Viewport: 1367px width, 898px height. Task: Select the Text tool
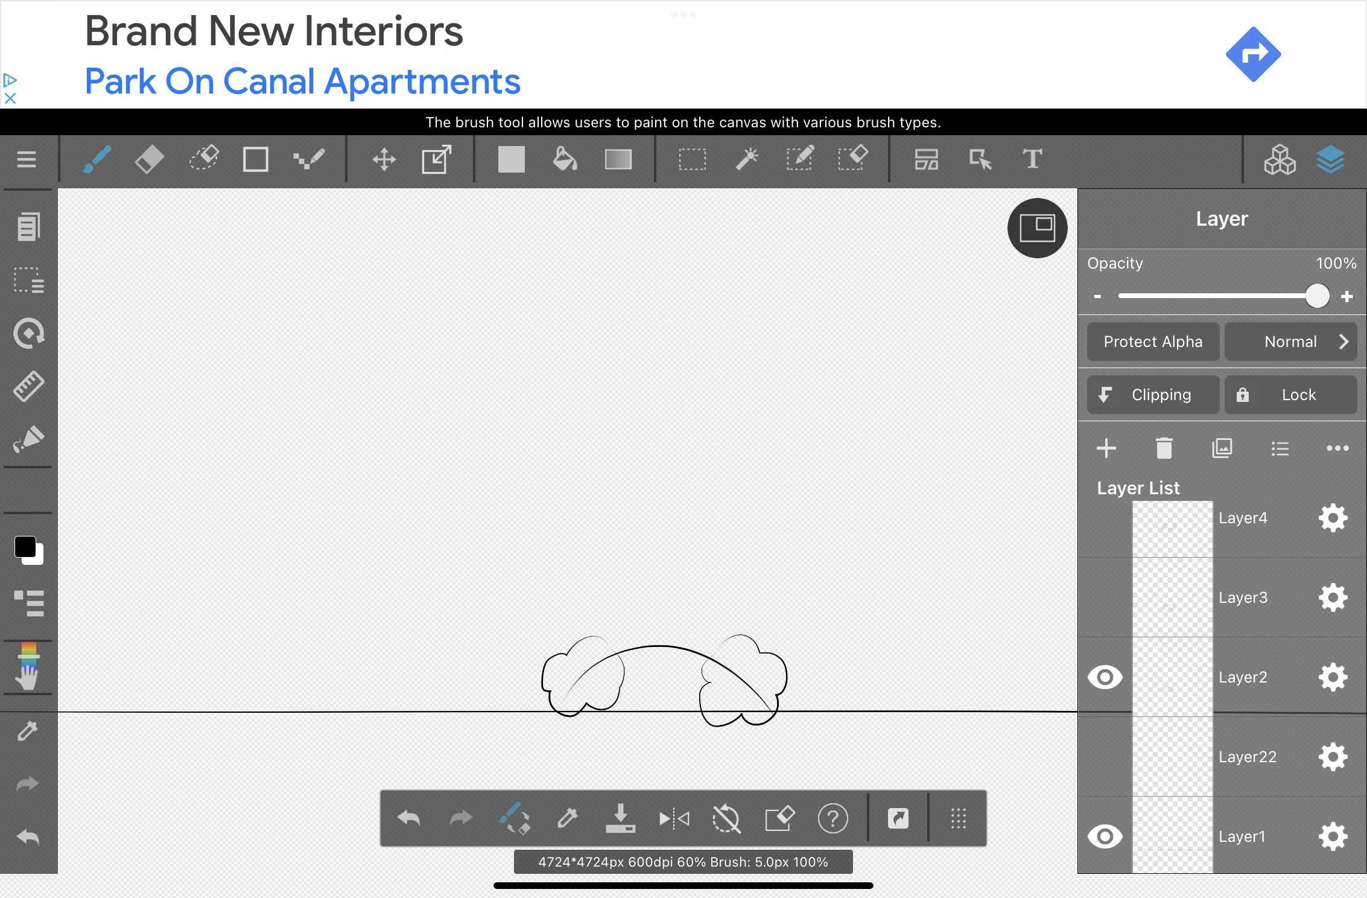pos(1032,159)
